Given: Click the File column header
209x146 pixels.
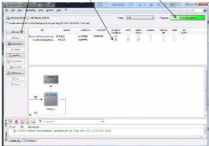Looking at the screenshot, I should (42, 30).
